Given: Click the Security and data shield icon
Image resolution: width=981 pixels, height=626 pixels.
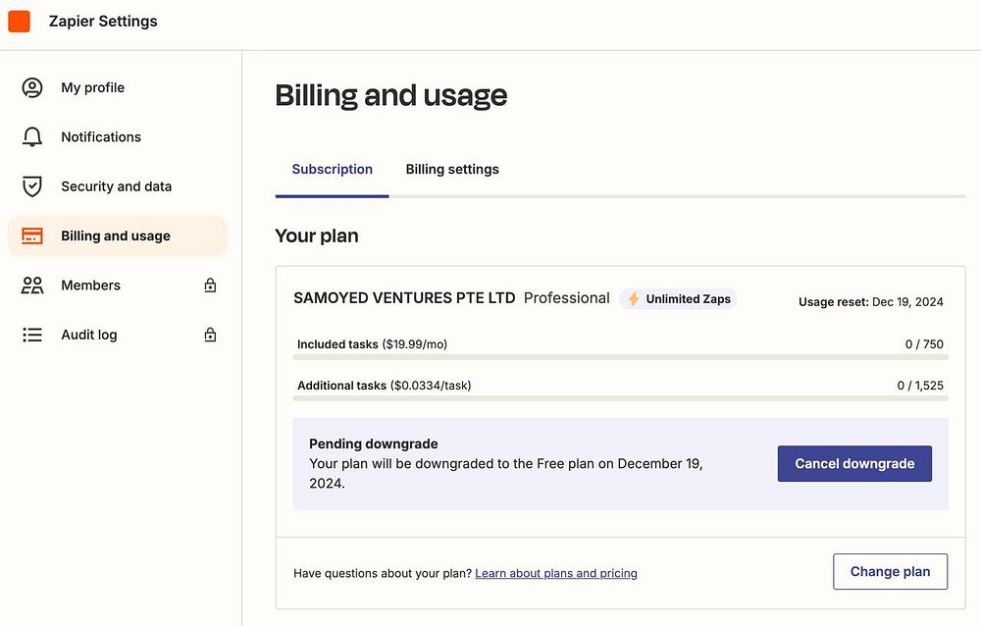Looking at the screenshot, I should coord(32,186).
